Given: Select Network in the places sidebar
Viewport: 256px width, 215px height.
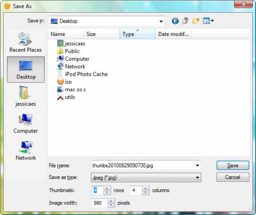Looking at the screenshot, I should [26, 150].
